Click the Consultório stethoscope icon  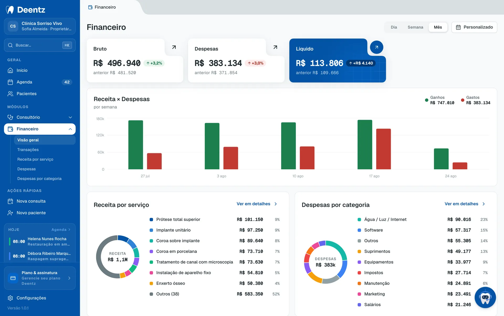click(10, 117)
